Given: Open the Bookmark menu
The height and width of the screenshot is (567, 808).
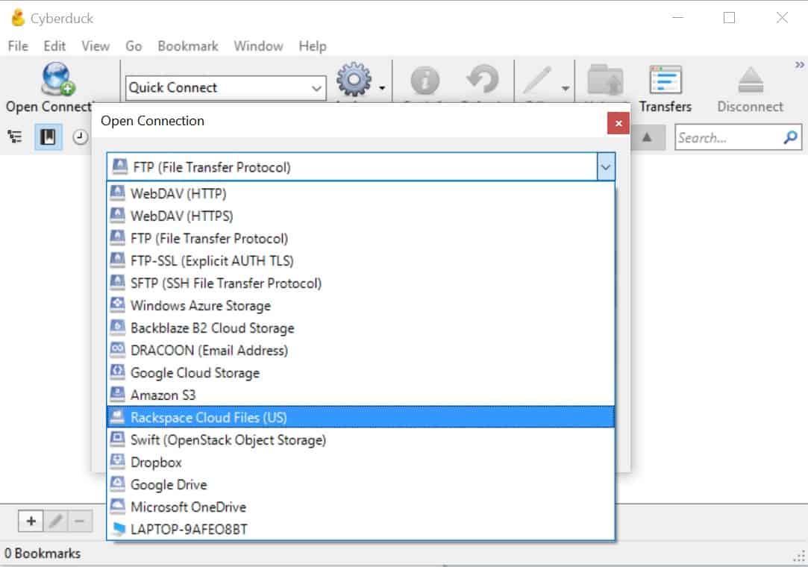Looking at the screenshot, I should (x=188, y=46).
